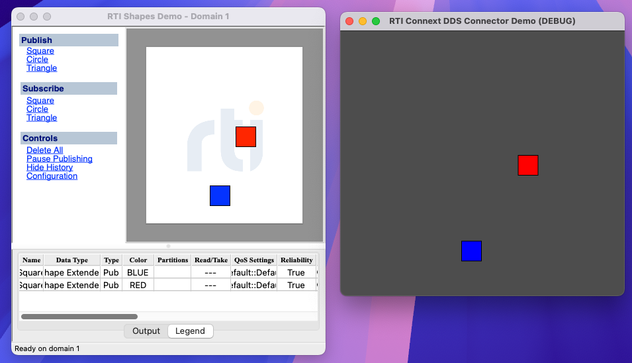Publish a Circle shape
The image size is (632, 363).
click(x=37, y=60)
